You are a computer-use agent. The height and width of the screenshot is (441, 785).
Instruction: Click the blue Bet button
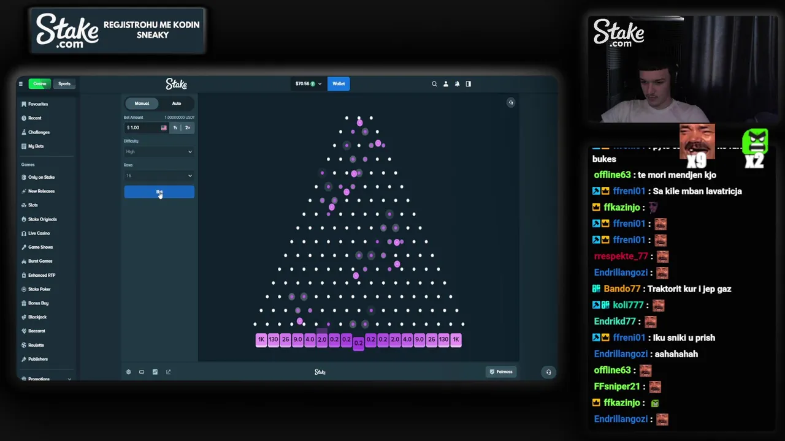159,192
